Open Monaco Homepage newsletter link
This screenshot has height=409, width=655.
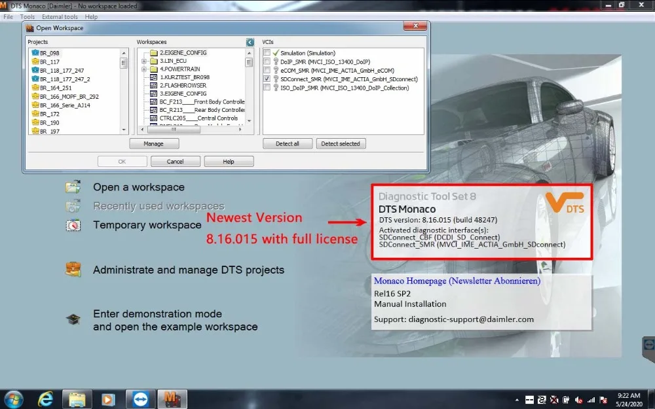pos(457,281)
